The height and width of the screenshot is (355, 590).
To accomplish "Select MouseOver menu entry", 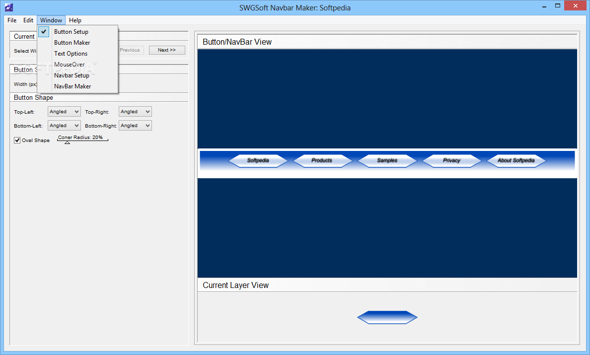I will pos(78,65).
